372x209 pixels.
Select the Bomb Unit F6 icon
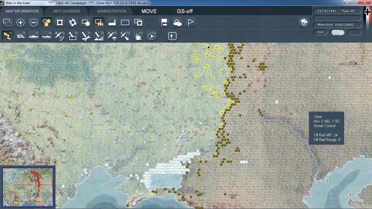pyautogui.click(x=73, y=36)
